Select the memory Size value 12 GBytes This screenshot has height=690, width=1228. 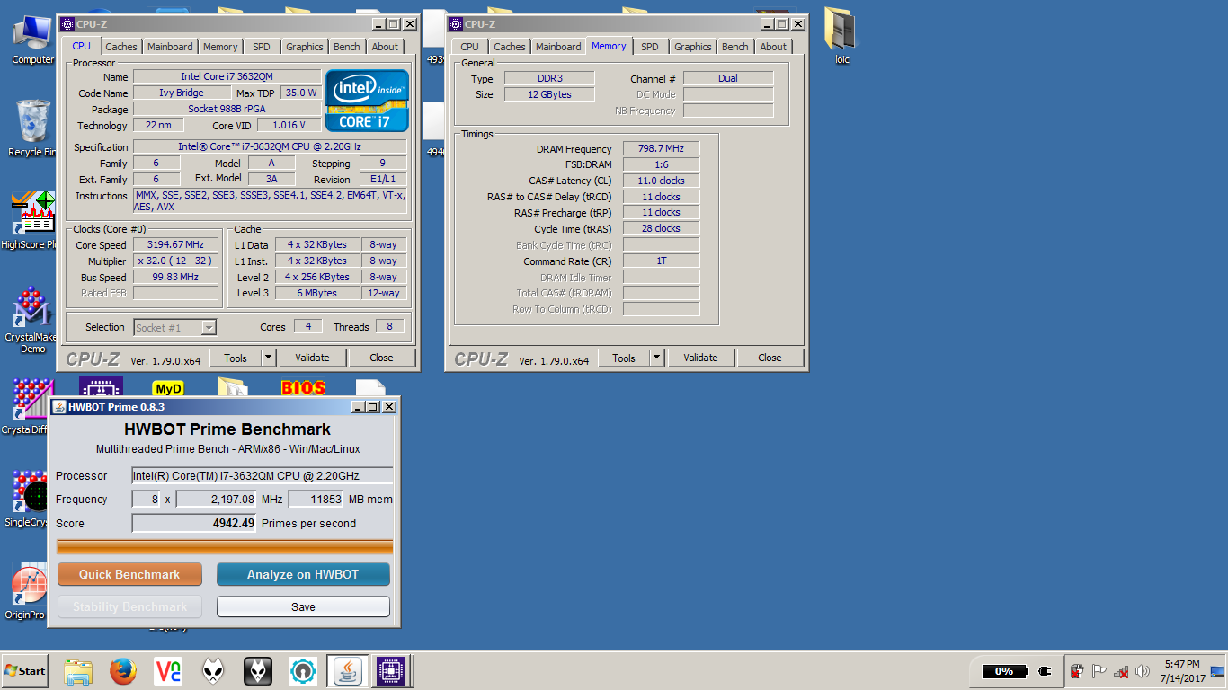point(548,94)
